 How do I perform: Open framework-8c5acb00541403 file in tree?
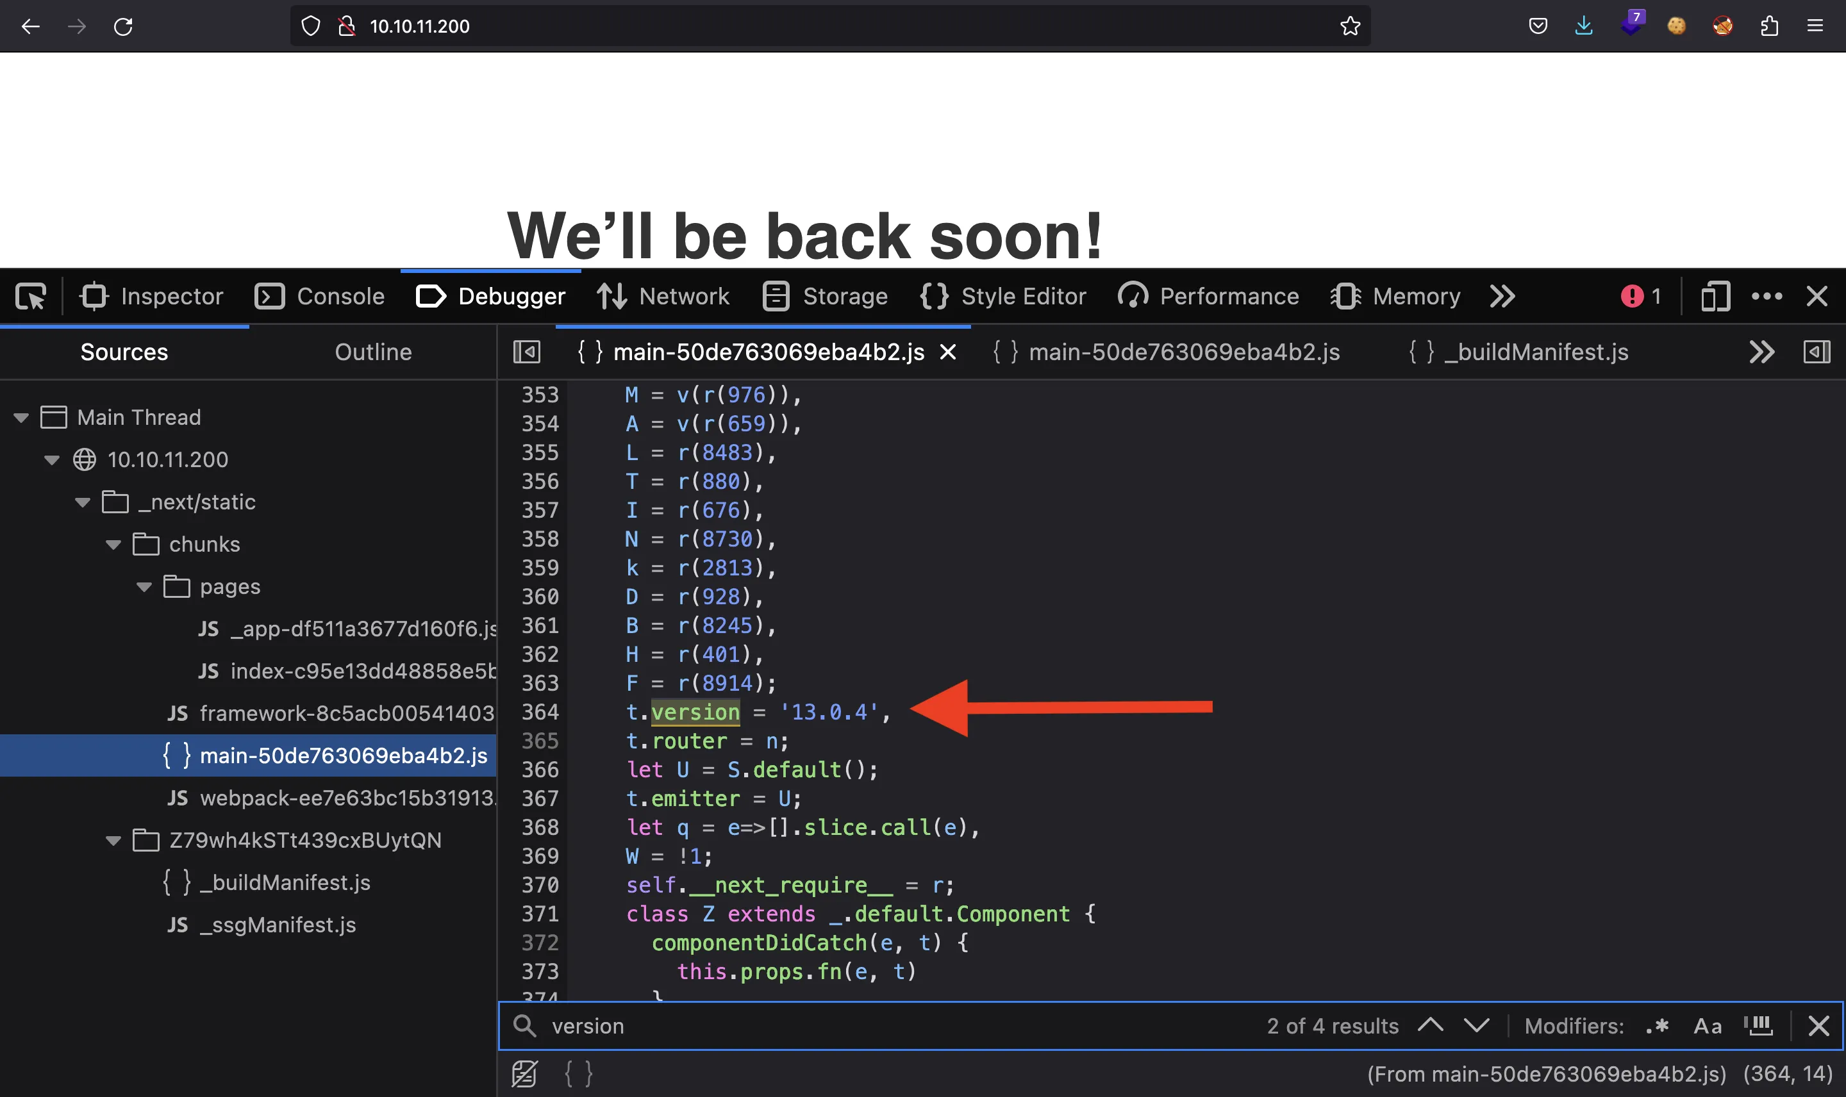pyautogui.click(x=331, y=713)
